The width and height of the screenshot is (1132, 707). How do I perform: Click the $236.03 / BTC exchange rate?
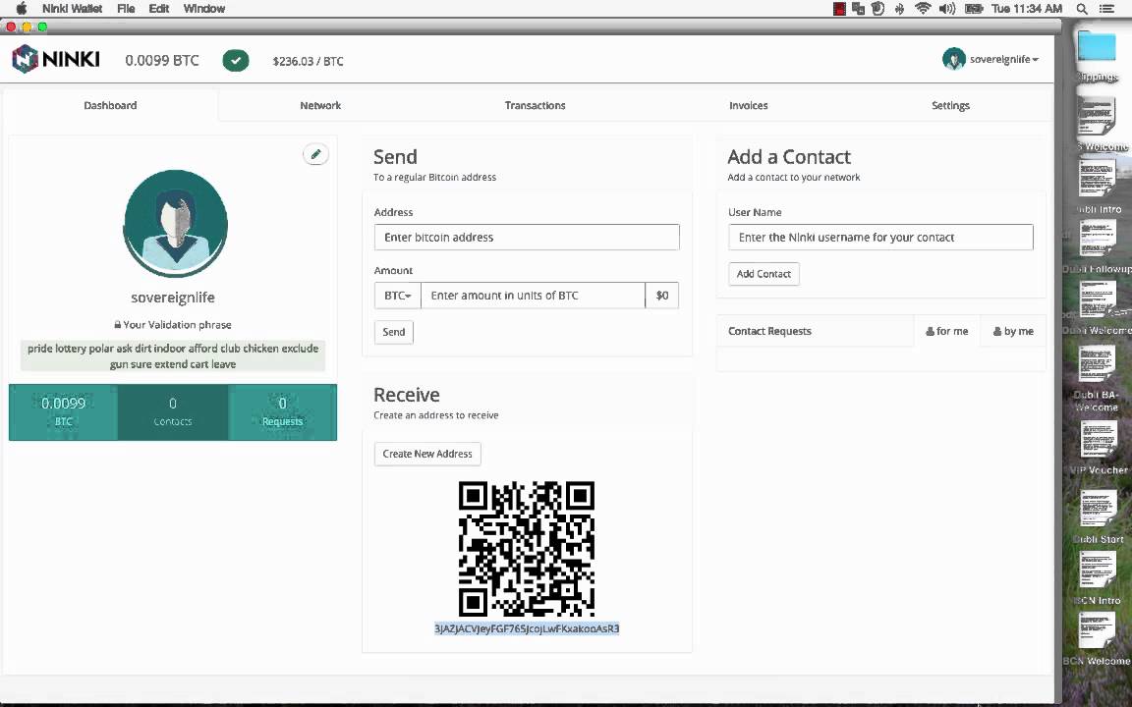pos(308,61)
